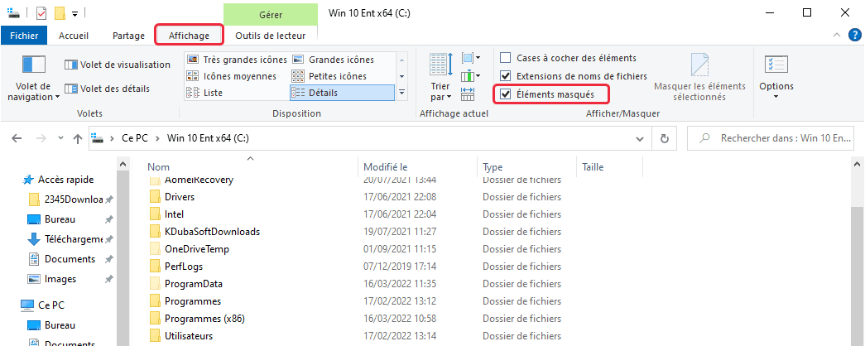Open the Volet de navigation dropdown
The image size is (865, 346).
point(33,78)
